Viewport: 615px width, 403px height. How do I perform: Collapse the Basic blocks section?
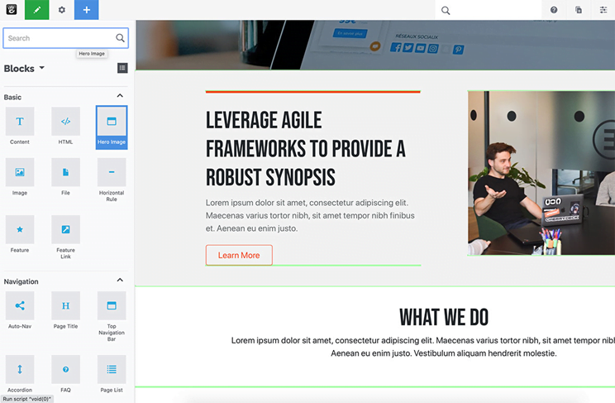tap(120, 97)
